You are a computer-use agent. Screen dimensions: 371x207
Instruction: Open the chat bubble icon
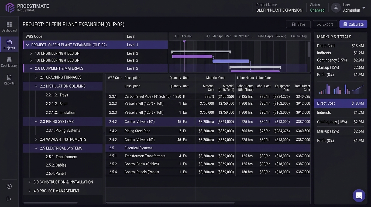(x=359, y=195)
